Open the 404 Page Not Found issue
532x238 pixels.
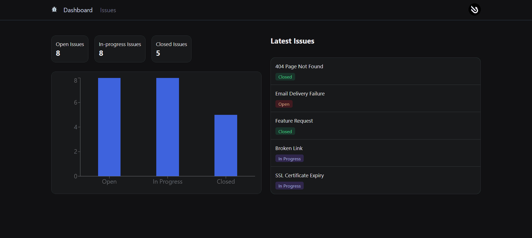pyautogui.click(x=299, y=67)
